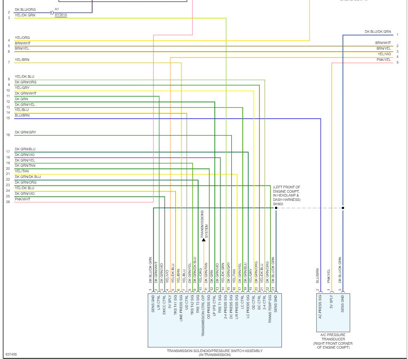Click the diagram number 637455
408x359 pixels.
tap(11, 355)
